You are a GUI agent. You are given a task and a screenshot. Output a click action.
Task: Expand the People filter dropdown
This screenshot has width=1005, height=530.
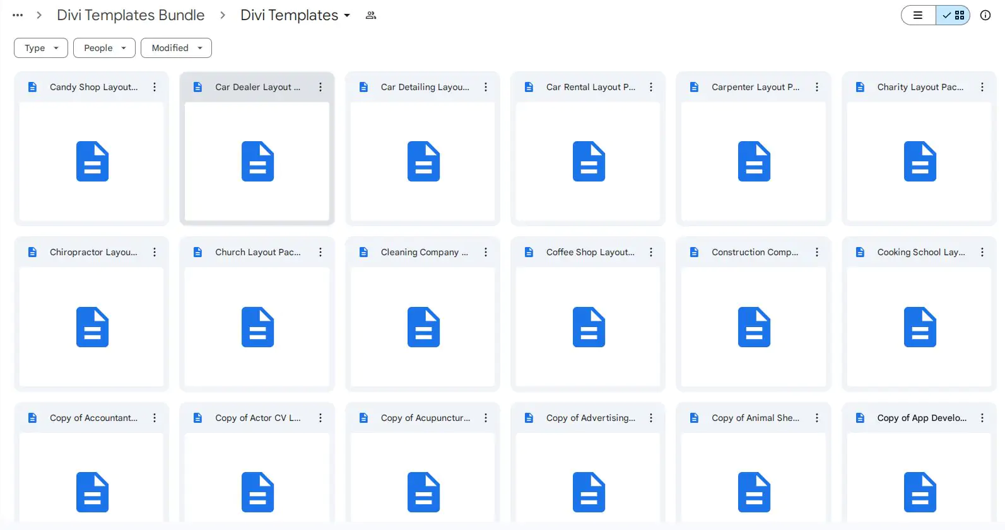[x=104, y=48]
